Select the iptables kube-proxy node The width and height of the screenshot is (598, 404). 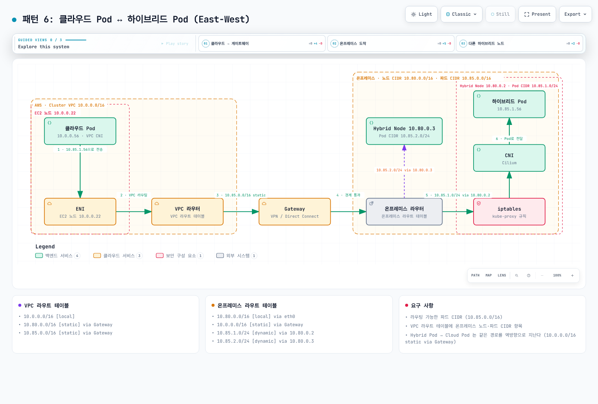509,212
